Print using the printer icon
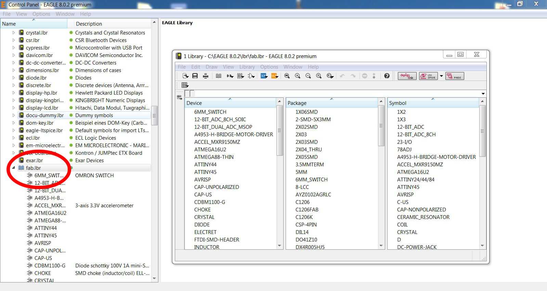Viewport: 547px width, 291px height. tap(206, 76)
